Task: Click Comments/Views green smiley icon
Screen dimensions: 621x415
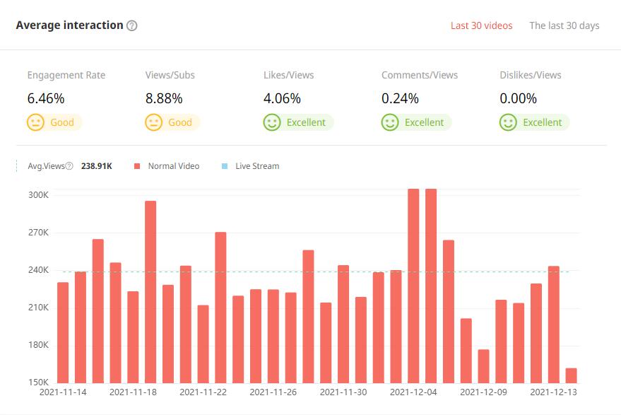Action: [x=390, y=122]
